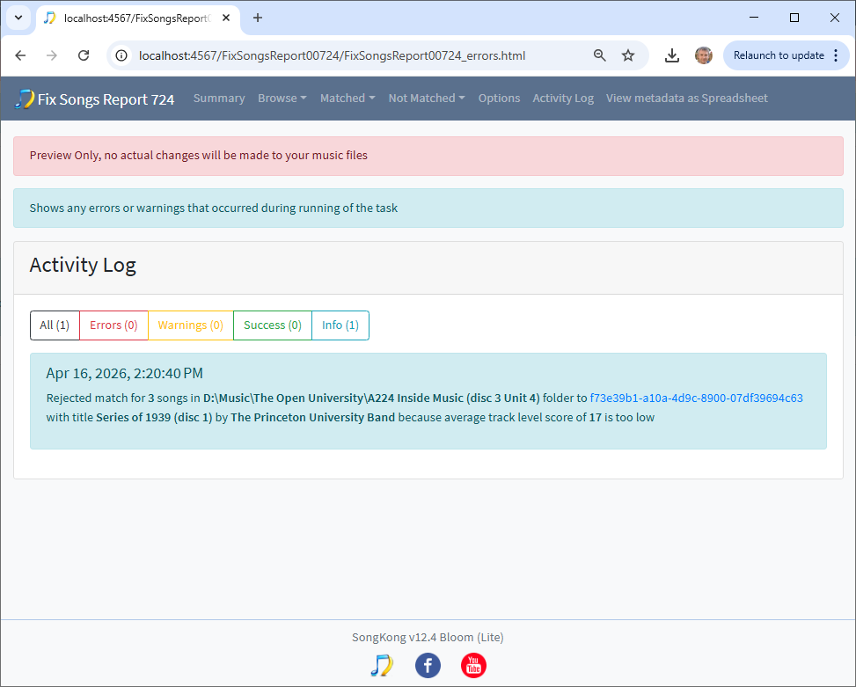The image size is (856, 687).
Task: Open the MusicBrainz release ID link
Action: click(696, 398)
